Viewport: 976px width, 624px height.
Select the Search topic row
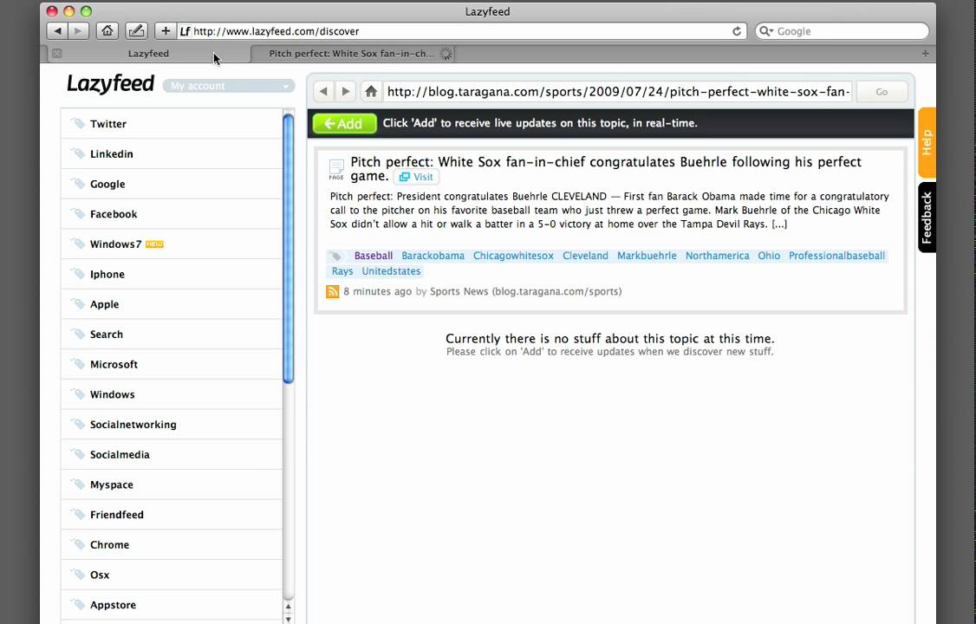click(172, 334)
